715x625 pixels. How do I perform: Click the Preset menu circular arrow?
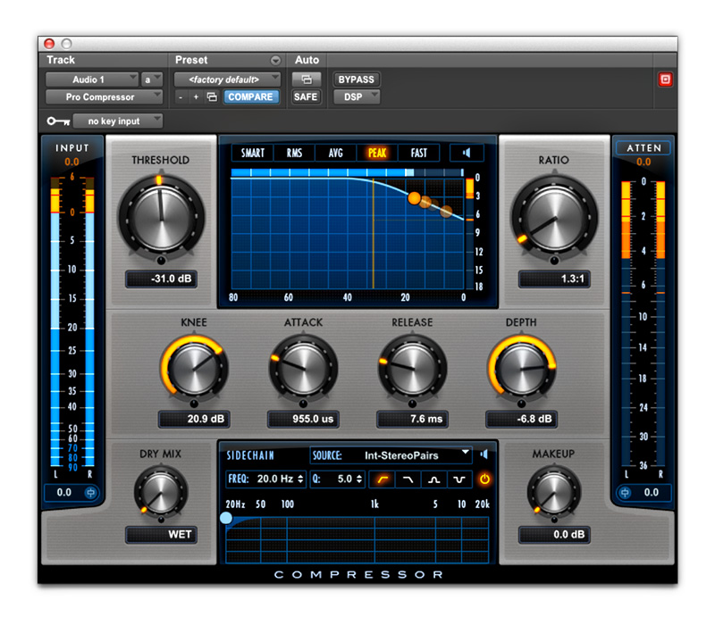coord(275,60)
